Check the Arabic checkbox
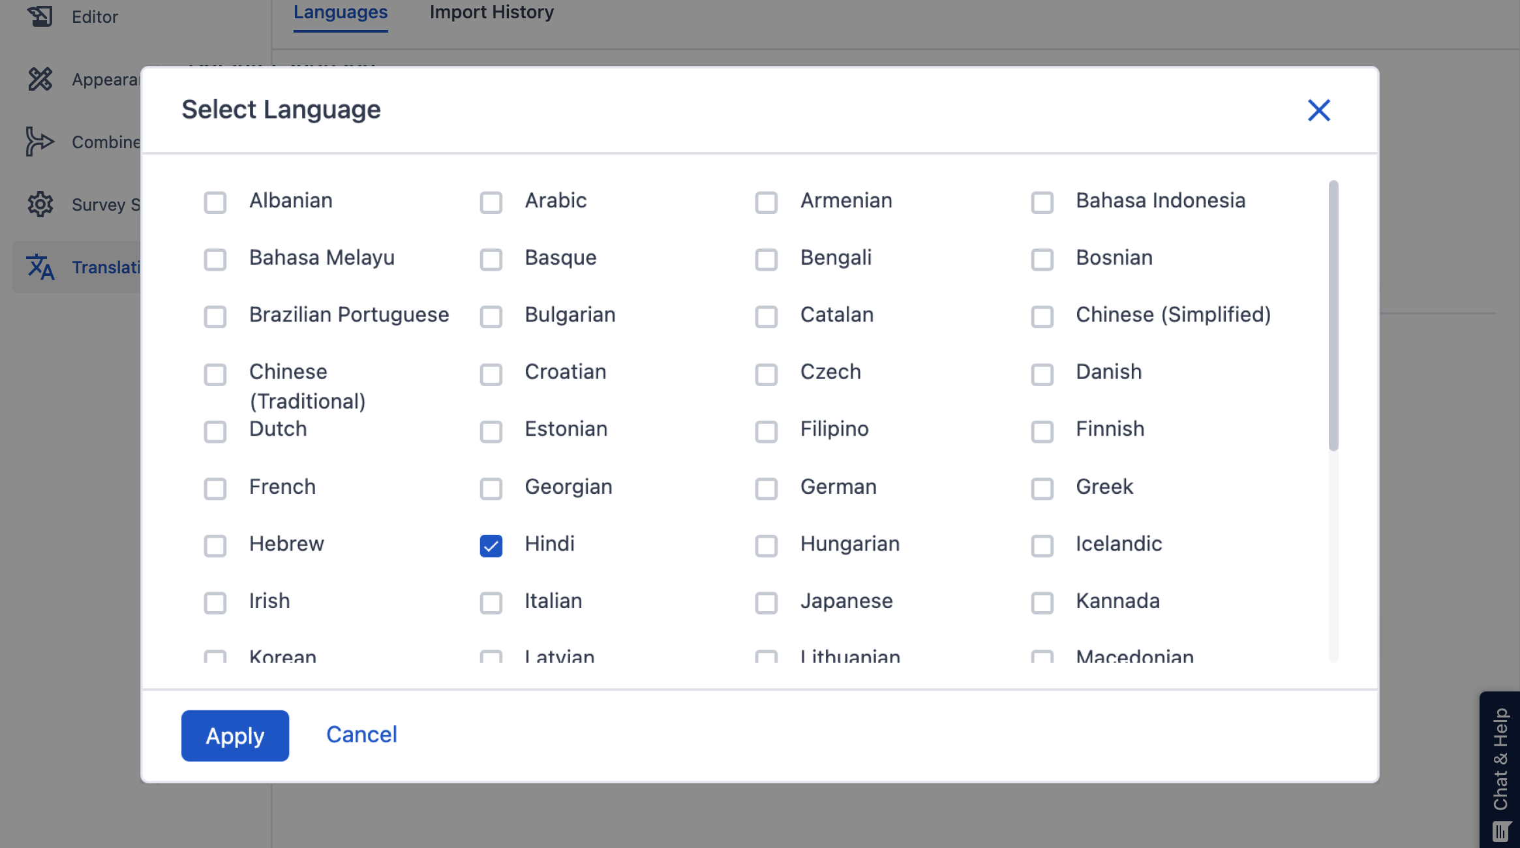1520x848 pixels. point(491,202)
